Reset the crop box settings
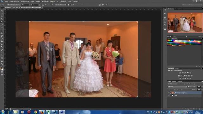Screen dimensions: 203x114 coord(100,5)
